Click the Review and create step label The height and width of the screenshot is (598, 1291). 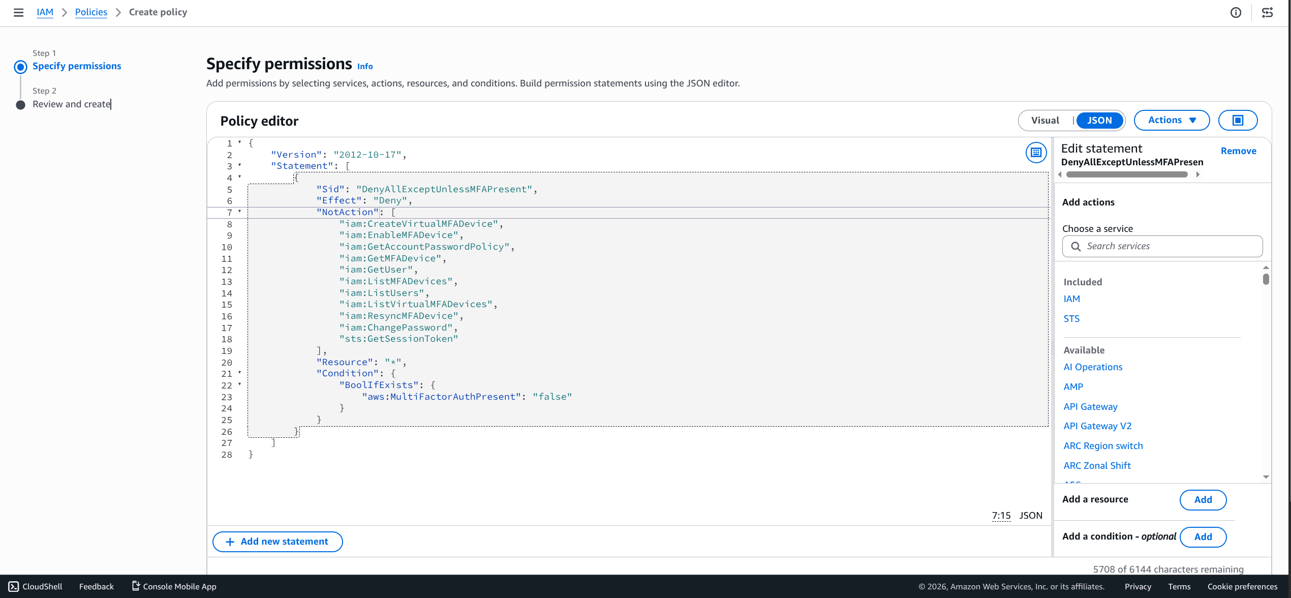pyautogui.click(x=72, y=104)
